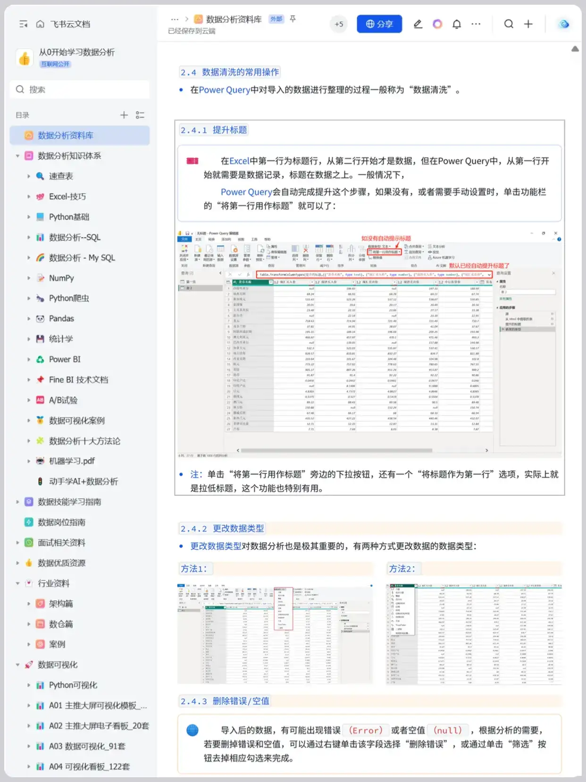586x782 pixels.
Task: Expand the 数据技能学习指南 tree arrow
Action: point(17,501)
